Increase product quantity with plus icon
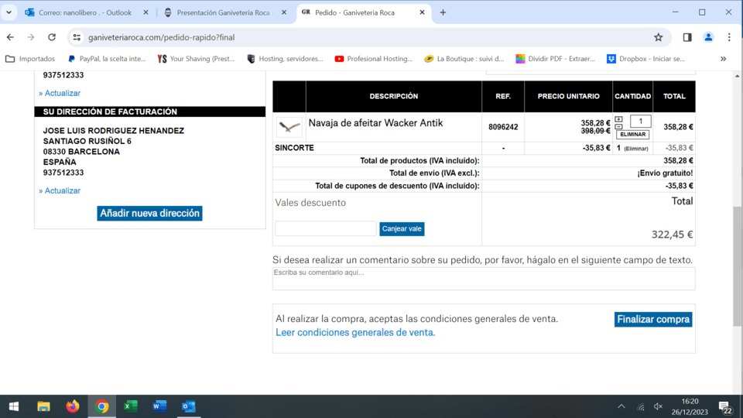The image size is (743, 418). 618,119
